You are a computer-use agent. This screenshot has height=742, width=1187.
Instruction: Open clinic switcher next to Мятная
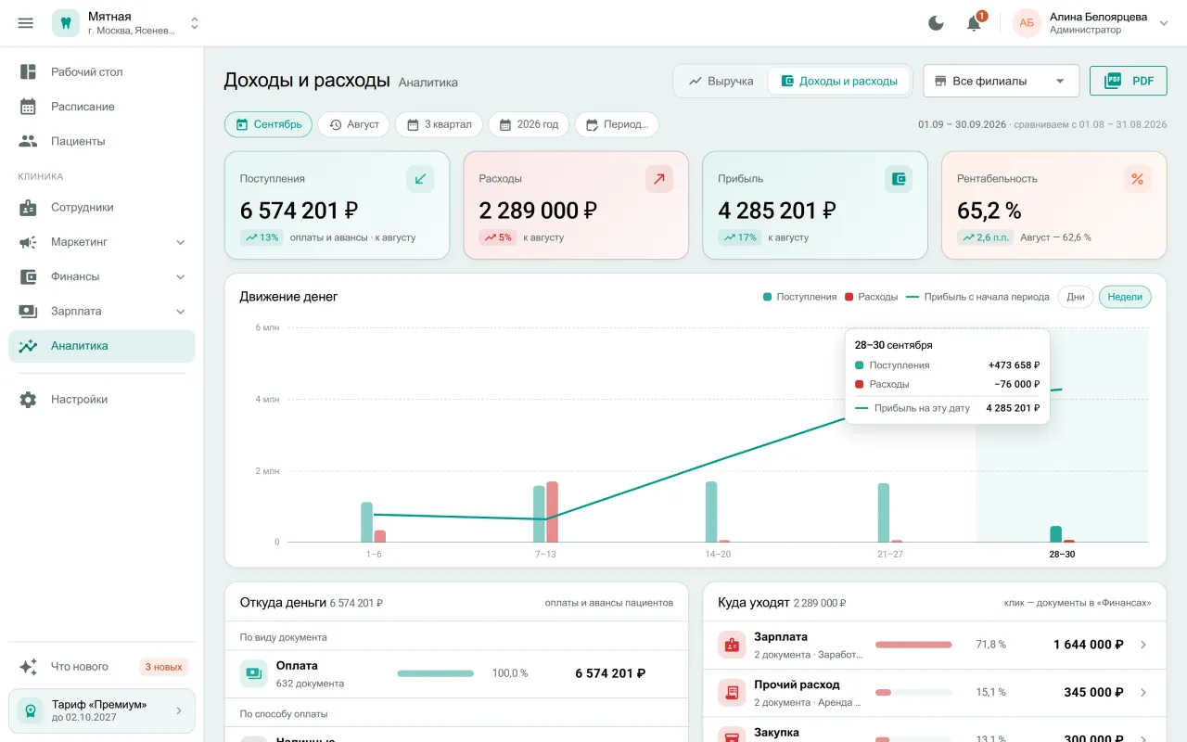click(195, 23)
